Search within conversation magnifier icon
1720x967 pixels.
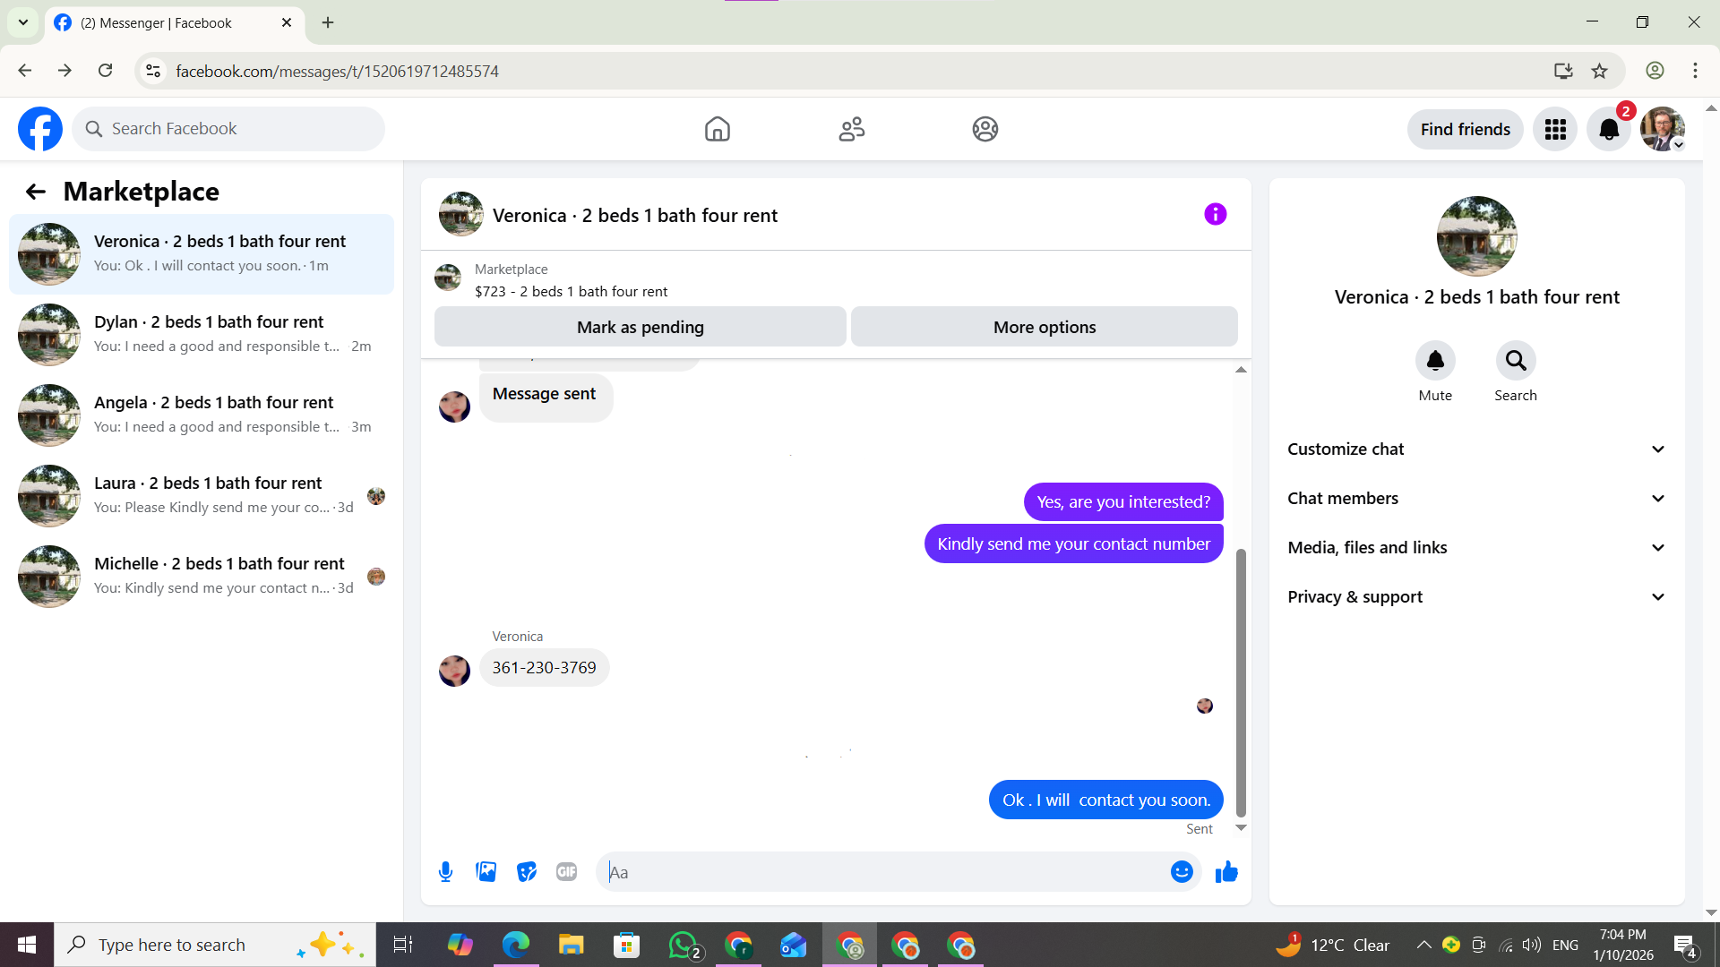[1515, 361]
